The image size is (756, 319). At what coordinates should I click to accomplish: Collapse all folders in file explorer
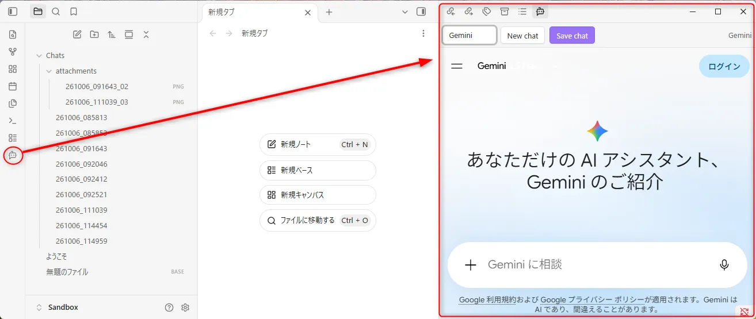(x=146, y=34)
